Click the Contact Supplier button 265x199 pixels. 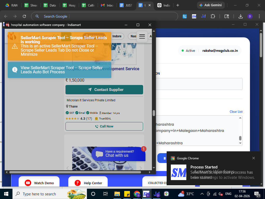104,90
